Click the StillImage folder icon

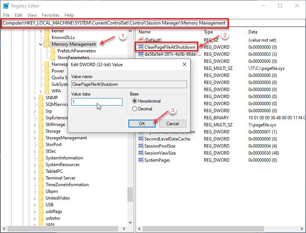[41, 124]
